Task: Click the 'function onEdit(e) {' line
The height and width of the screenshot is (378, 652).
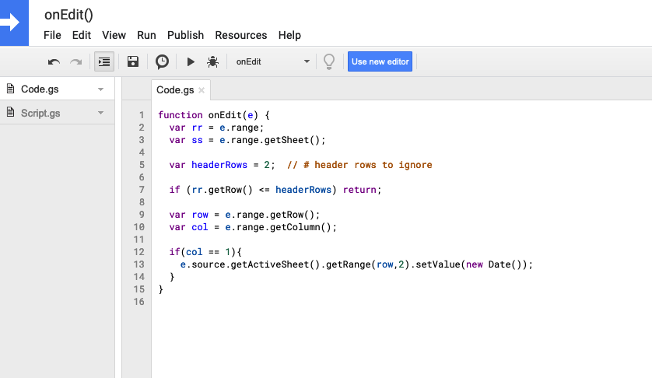Action: click(x=214, y=115)
